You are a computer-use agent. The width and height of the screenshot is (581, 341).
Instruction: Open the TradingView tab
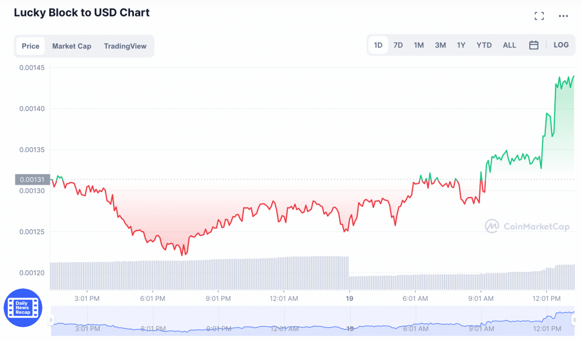(125, 46)
